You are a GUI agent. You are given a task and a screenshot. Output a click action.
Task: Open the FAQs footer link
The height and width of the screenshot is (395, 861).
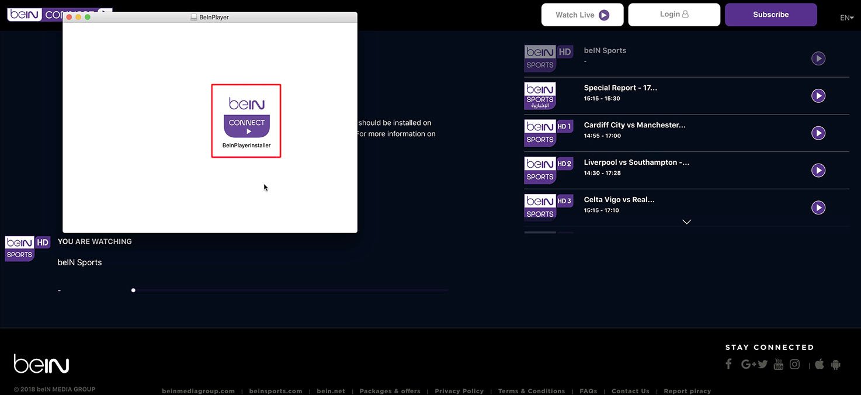pos(588,391)
